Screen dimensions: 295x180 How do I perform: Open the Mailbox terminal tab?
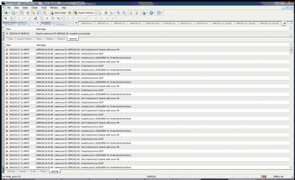[x=50, y=39]
